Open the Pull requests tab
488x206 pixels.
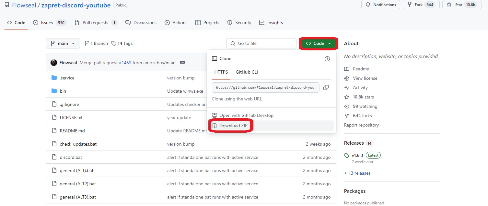click(96, 23)
